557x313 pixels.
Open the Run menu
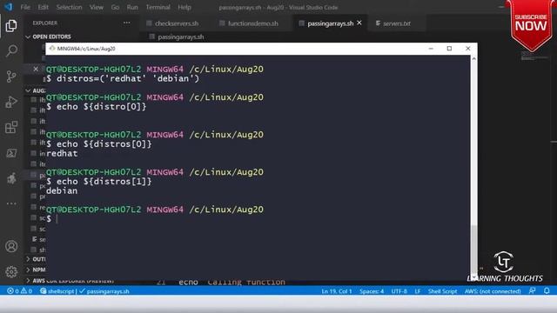(132, 7)
